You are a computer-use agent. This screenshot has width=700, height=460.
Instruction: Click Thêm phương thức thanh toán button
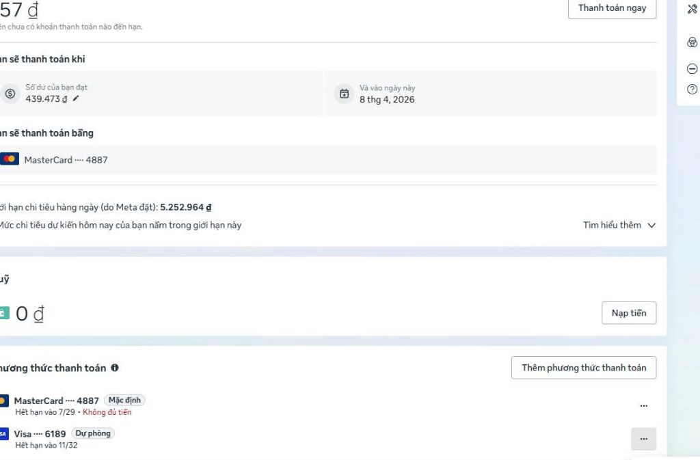pyautogui.click(x=583, y=368)
